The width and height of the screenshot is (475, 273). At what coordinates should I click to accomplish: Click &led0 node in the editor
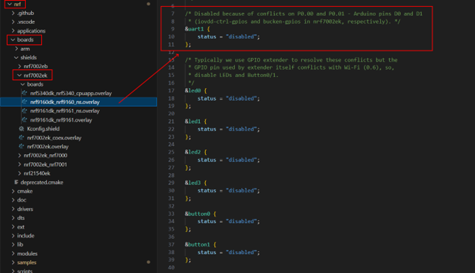(x=193, y=91)
